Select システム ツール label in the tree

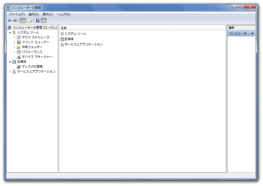click(28, 33)
